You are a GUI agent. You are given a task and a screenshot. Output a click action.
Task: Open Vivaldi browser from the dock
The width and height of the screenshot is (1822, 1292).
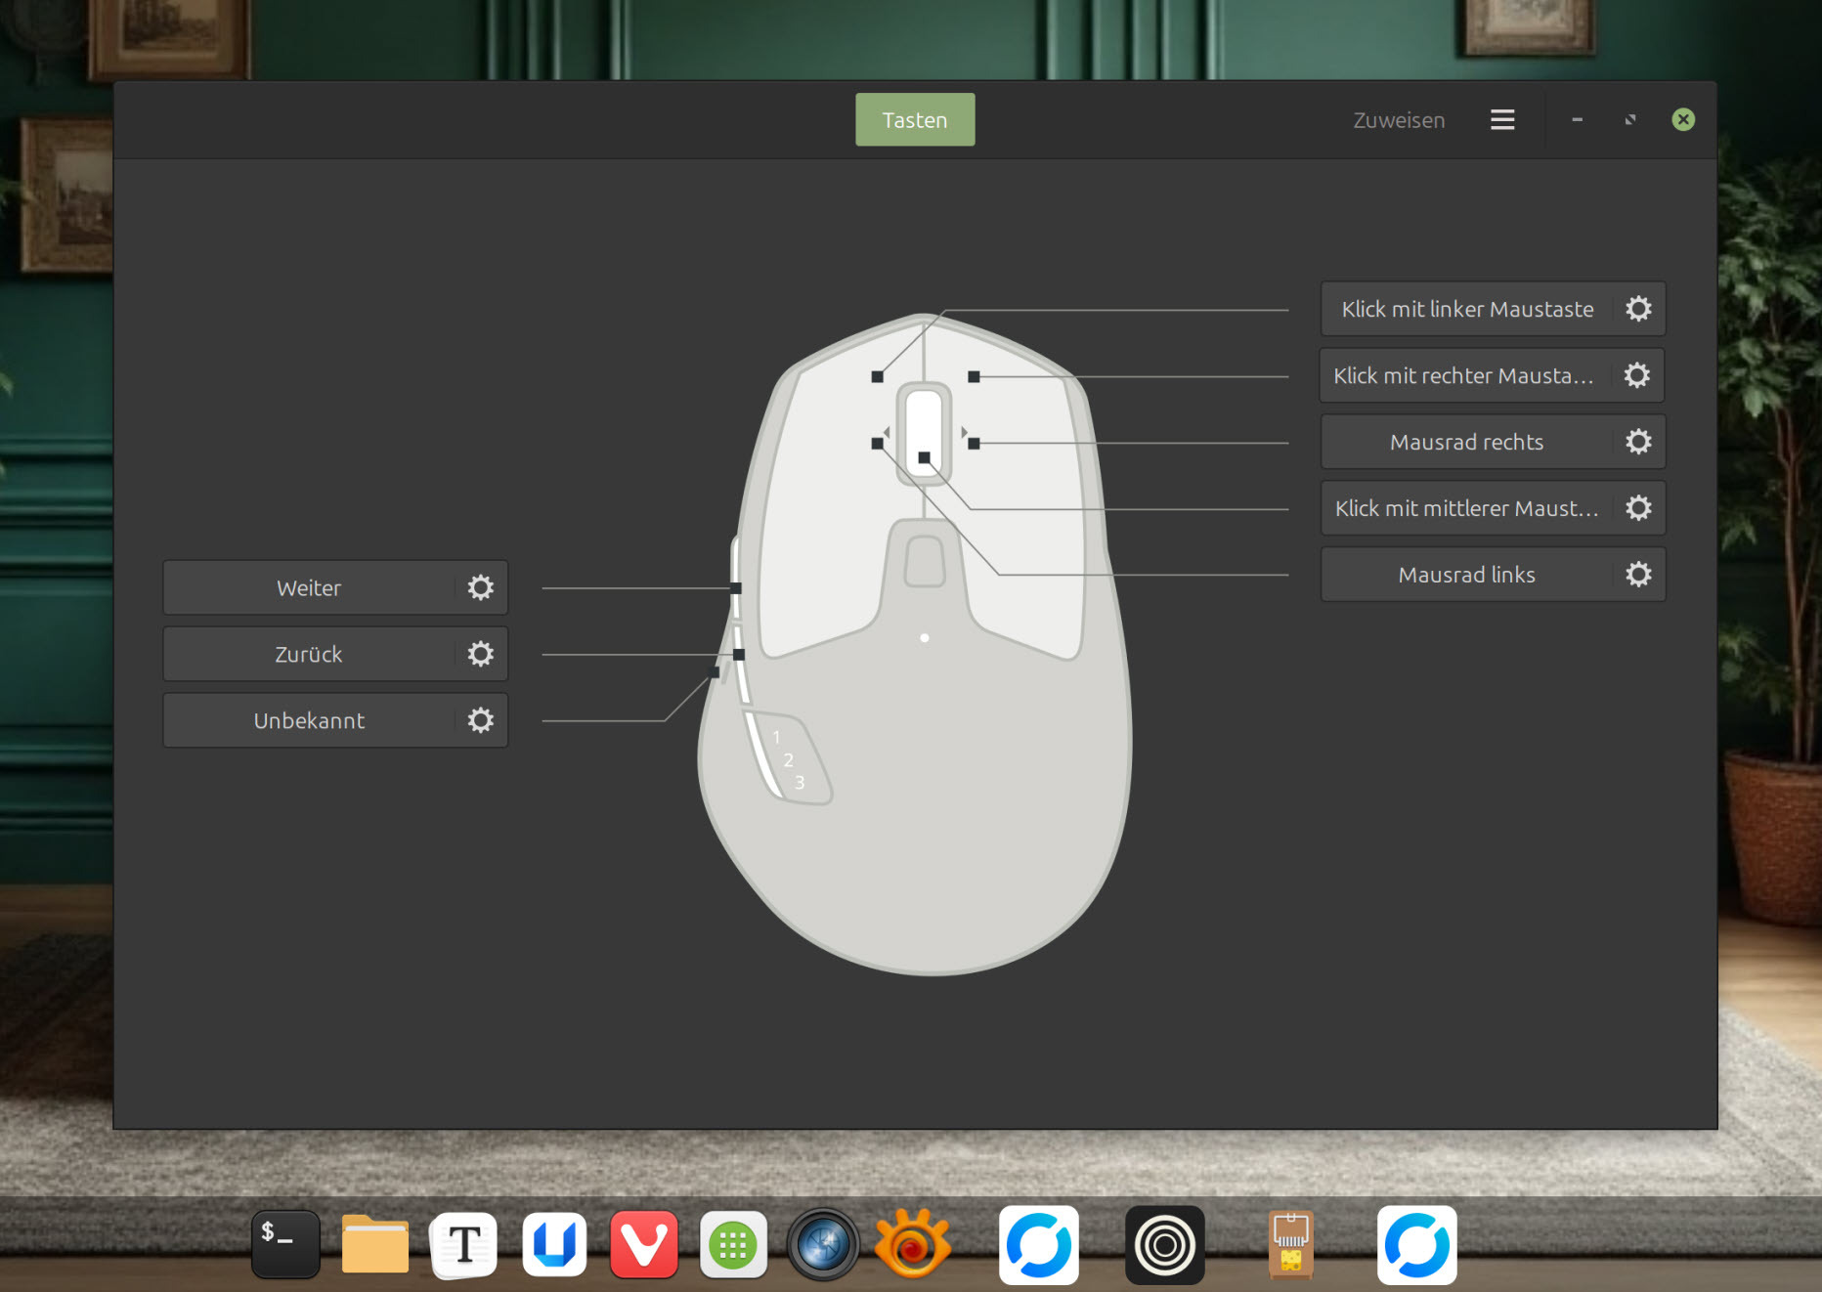coord(644,1244)
